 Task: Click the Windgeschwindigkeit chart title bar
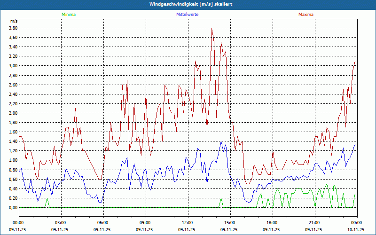point(188,4)
